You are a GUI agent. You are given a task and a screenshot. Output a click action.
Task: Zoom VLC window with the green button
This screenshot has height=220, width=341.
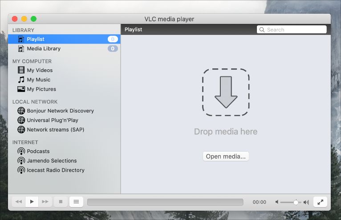(x=34, y=19)
